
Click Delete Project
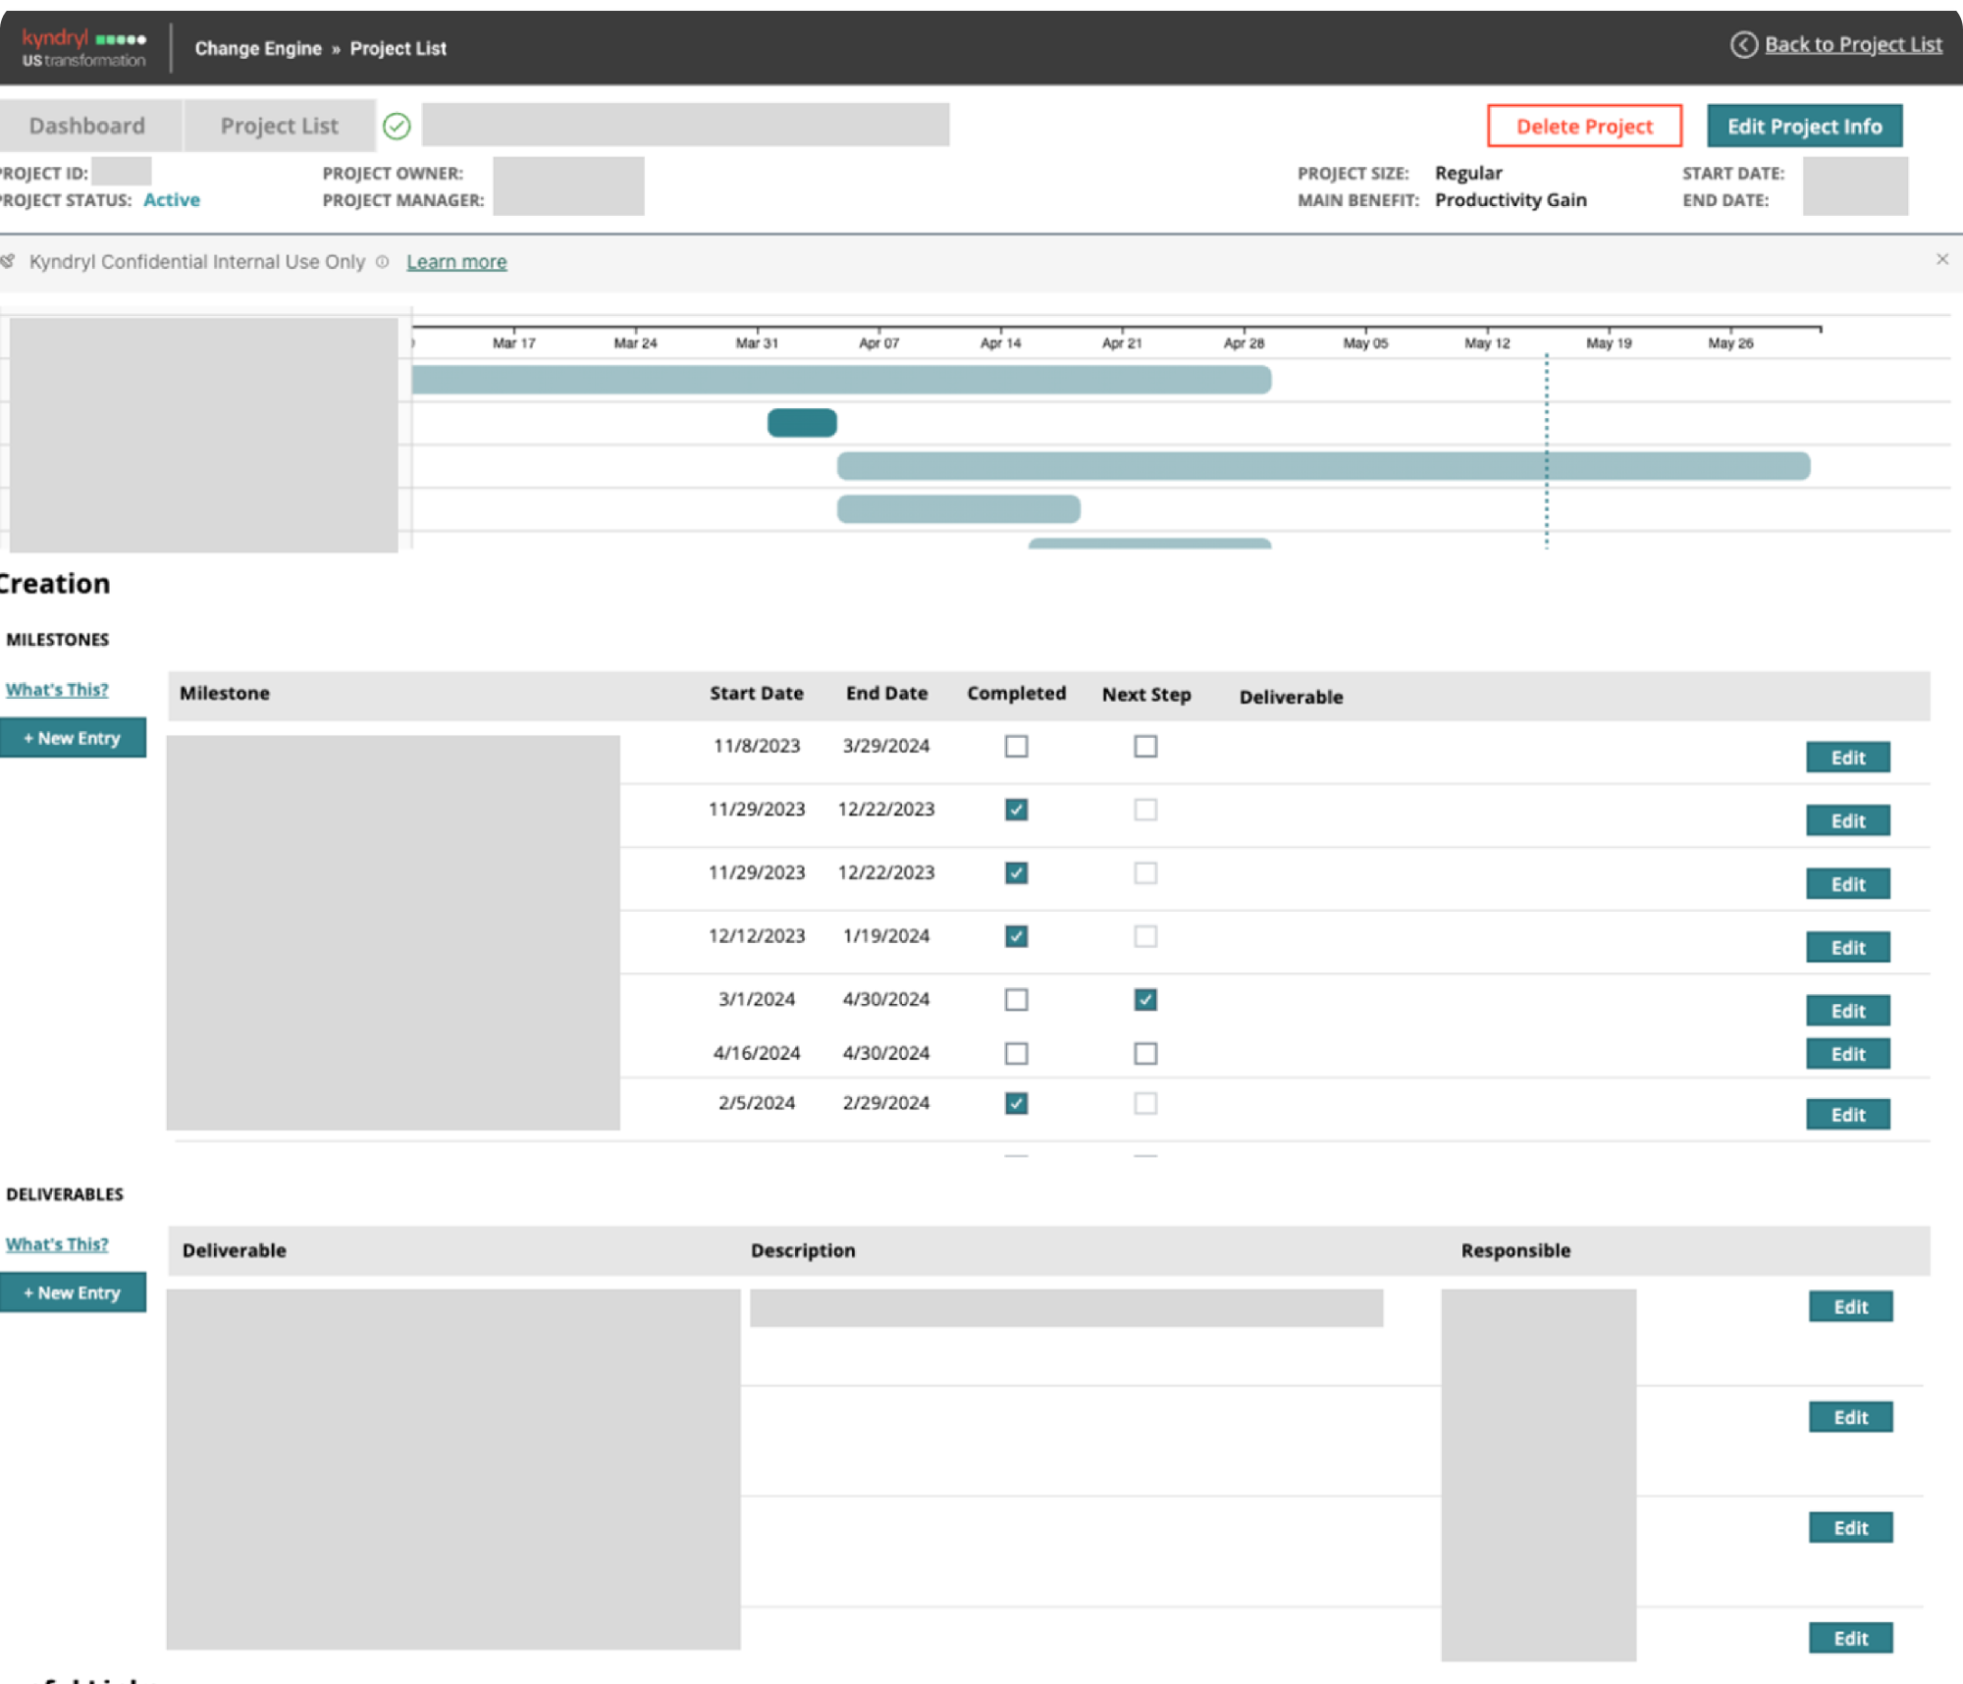pyautogui.click(x=1584, y=126)
